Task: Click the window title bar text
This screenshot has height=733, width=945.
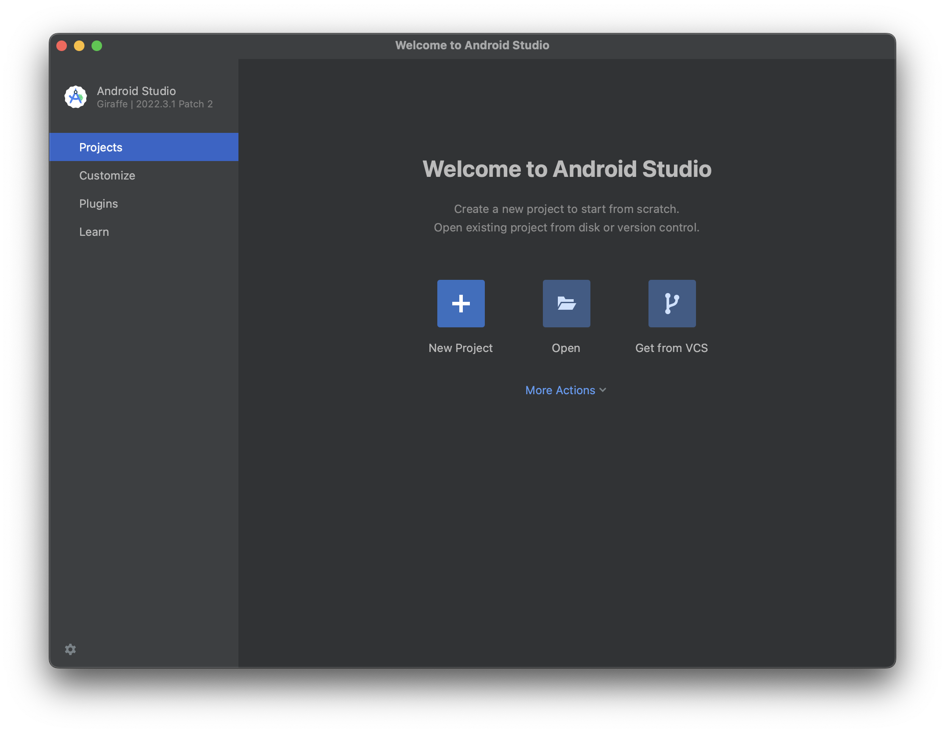Action: (472, 45)
